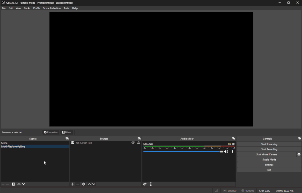Viewport: 302px width, 193px height.
Task: Open the Docks menu
Action: coord(27,8)
